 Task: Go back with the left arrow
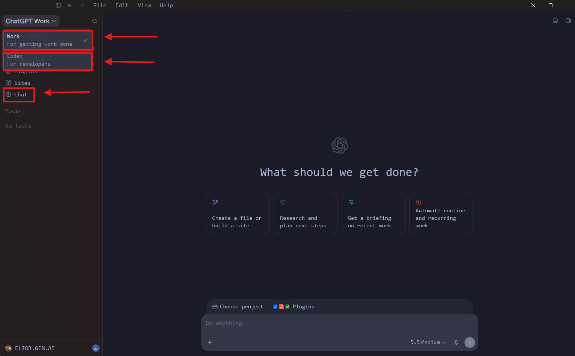pos(70,5)
